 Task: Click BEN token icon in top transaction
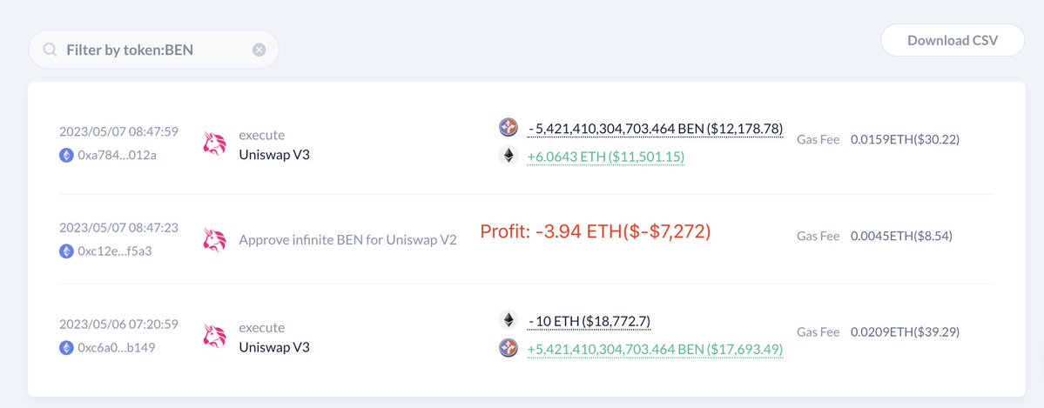click(x=509, y=128)
